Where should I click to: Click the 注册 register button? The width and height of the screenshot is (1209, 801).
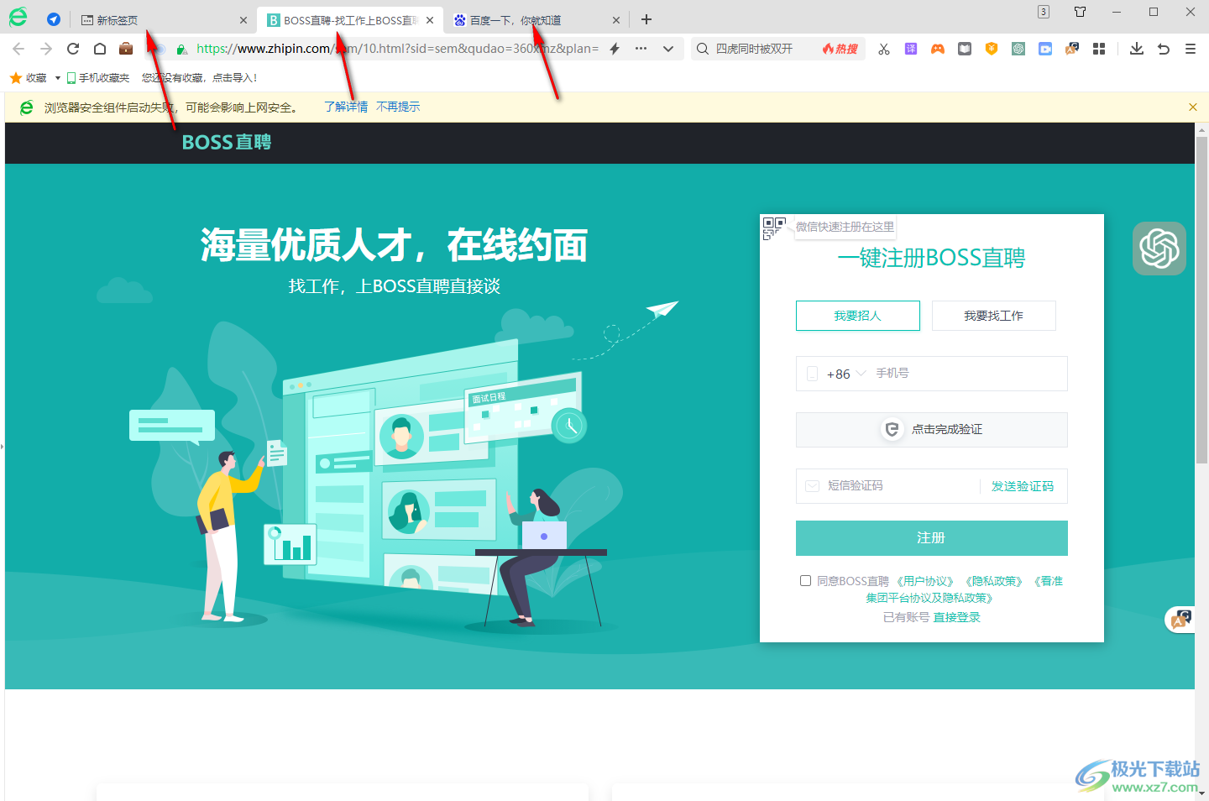pyautogui.click(x=932, y=538)
